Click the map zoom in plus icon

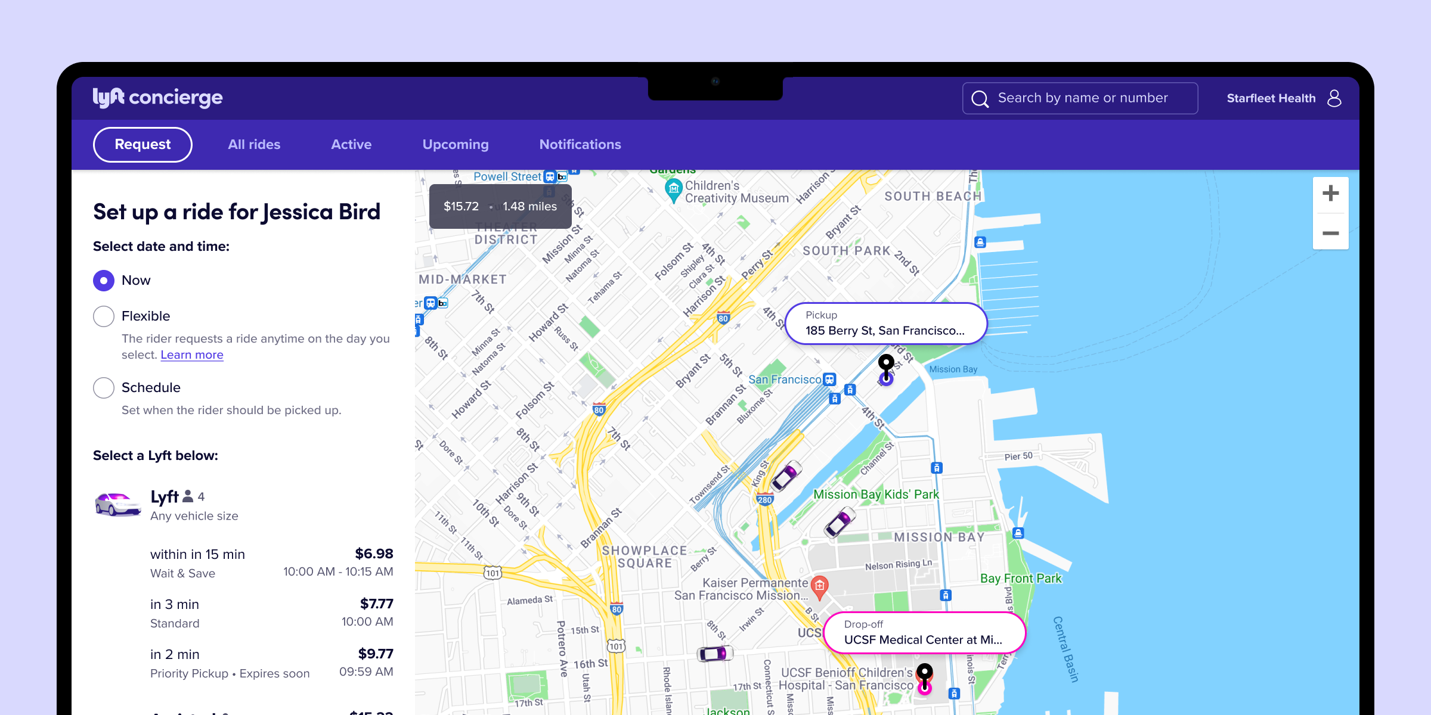(x=1330, y=194)
